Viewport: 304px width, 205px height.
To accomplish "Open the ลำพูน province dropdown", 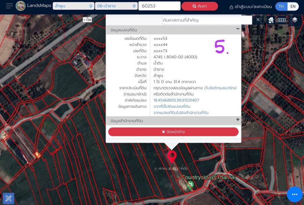I will coord(73,6).
